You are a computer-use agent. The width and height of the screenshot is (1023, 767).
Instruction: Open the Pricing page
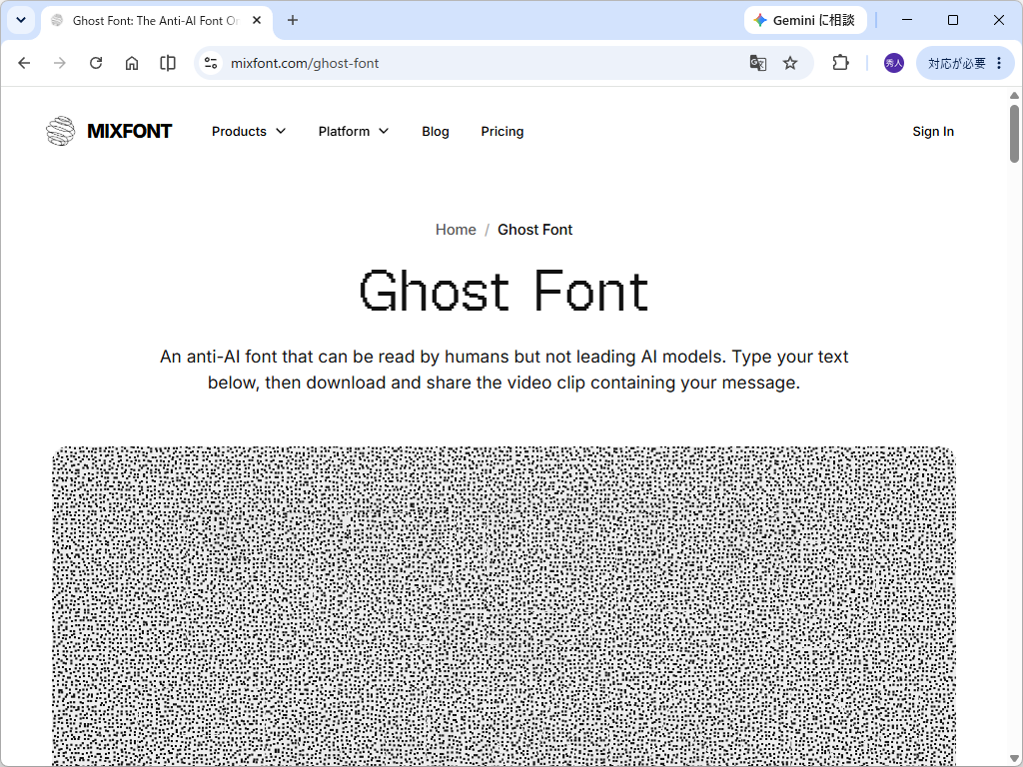(x=503, y=131)
